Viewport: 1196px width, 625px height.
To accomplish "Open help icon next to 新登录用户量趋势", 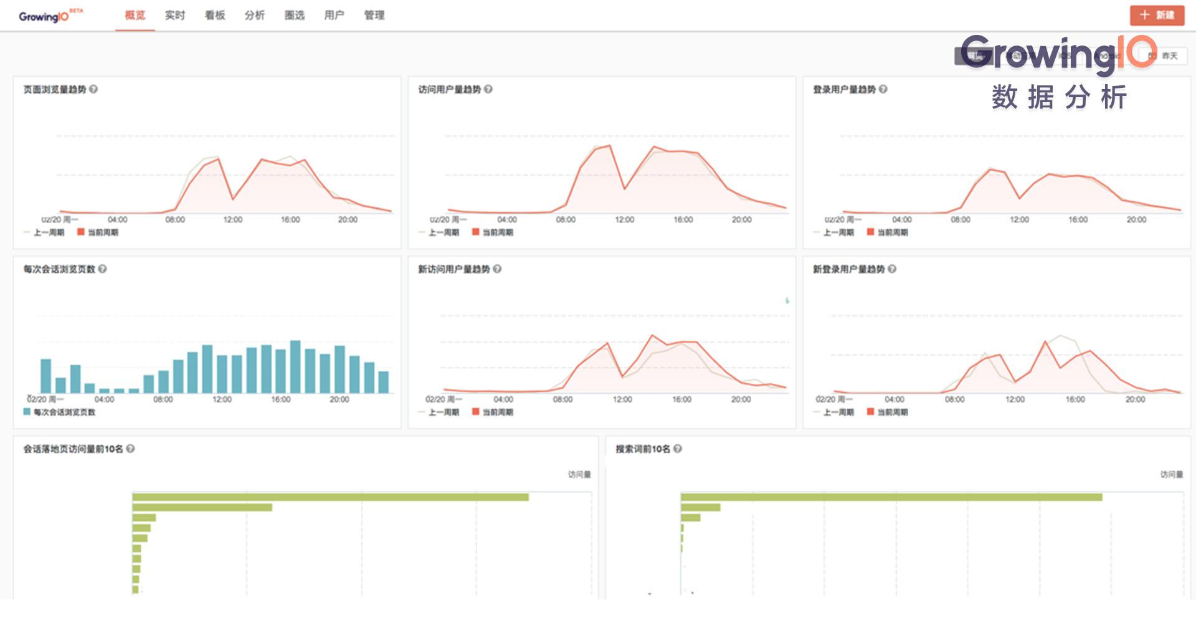I will [892, 269].
